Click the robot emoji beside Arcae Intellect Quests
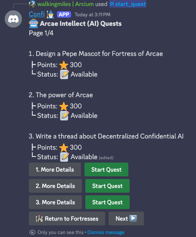Image resolution: width=196 pixels, height=237 pixels. pyautogui.click(x=34, y=24)
